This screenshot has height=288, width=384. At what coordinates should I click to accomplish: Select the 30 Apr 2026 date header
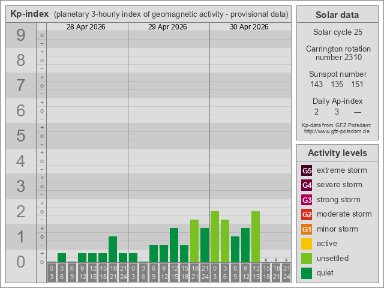tap(250, 27)
